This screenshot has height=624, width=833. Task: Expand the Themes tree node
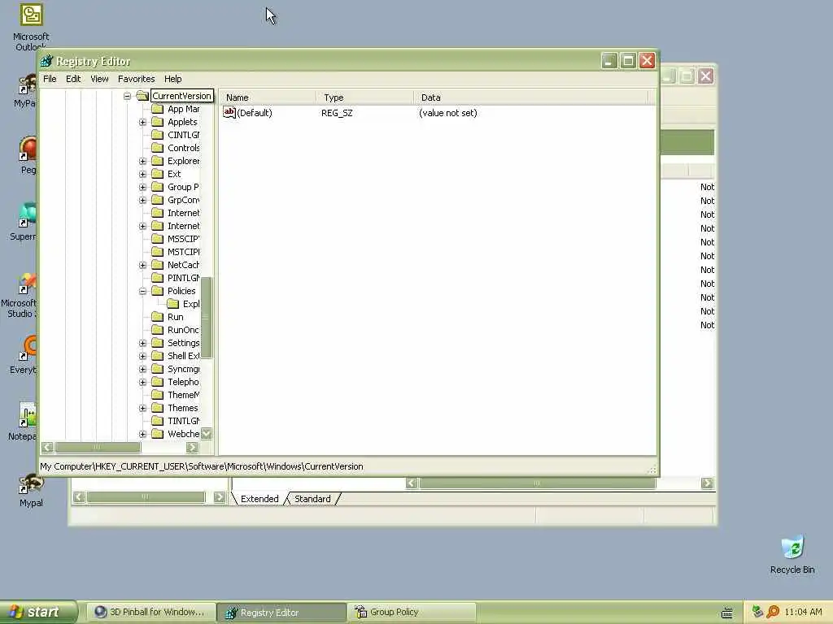pyautogui.click(x=143, y=408)
